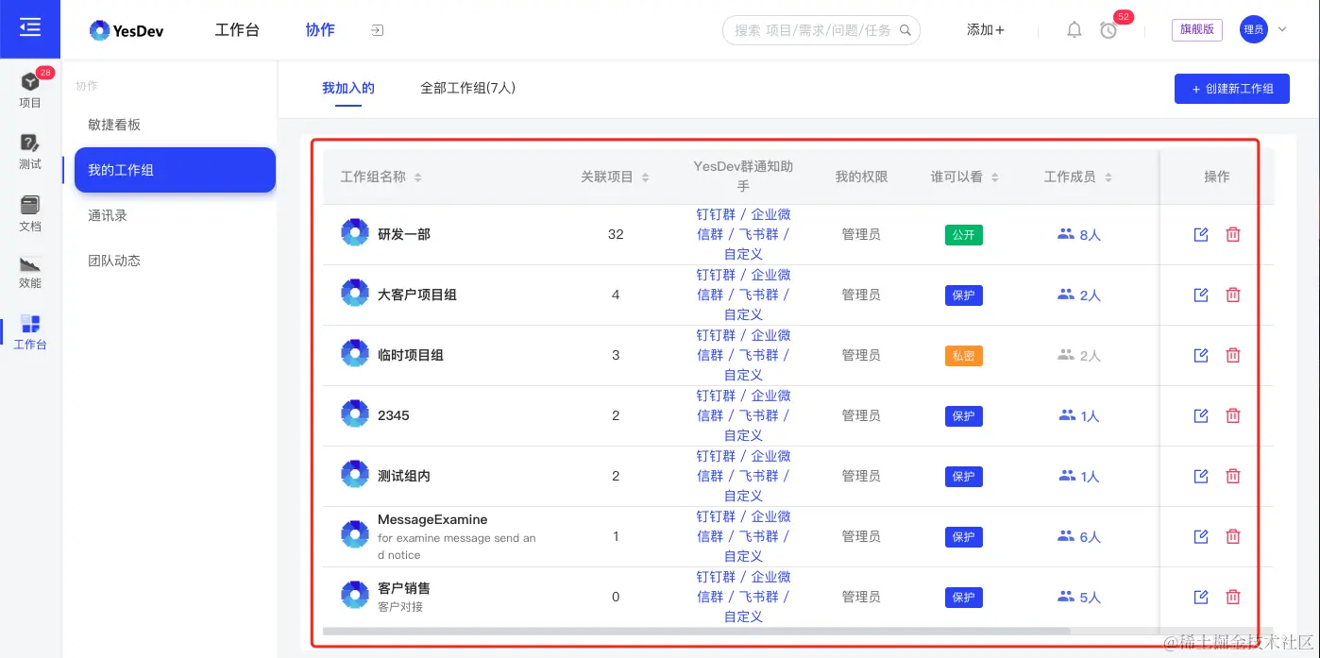The height and width of the screenshot is (658, 1320).
Task: Open the alarm clock reminders icon
Action: coord(1108,30)
